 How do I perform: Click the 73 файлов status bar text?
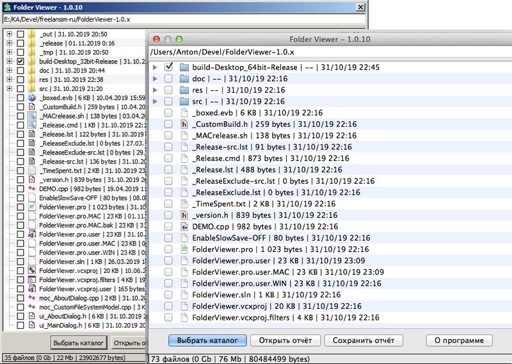click(x=230, y=359)
